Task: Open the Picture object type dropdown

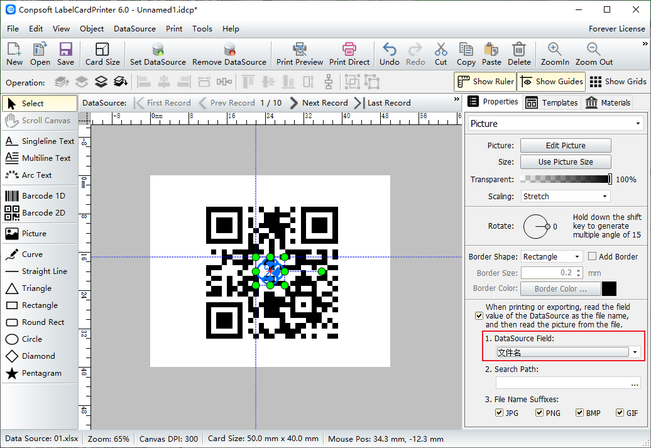Action: click(555, 124)
